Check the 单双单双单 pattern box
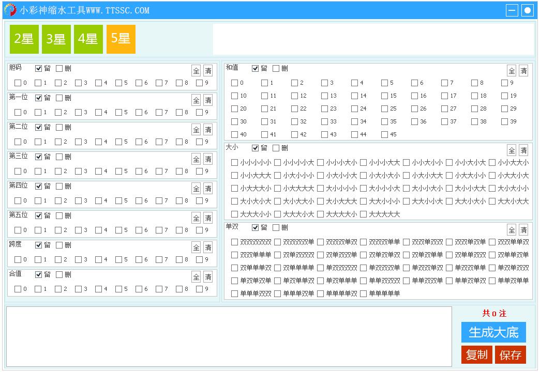Viewport: 540px width, 372px height. 234,281
